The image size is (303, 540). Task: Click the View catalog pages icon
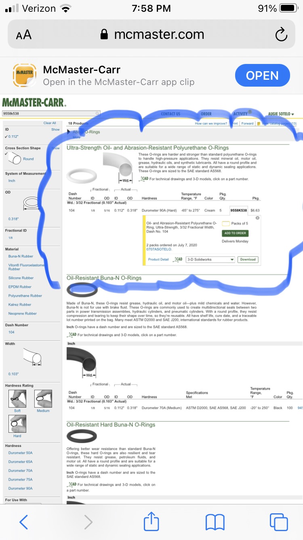click(259, 123)
